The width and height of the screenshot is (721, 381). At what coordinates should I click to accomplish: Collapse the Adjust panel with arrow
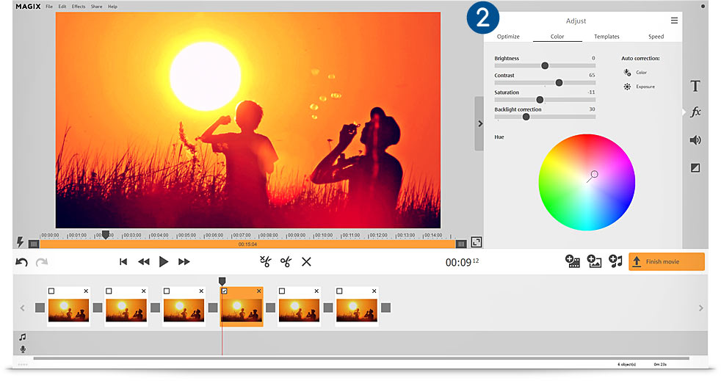pos(479,124)
